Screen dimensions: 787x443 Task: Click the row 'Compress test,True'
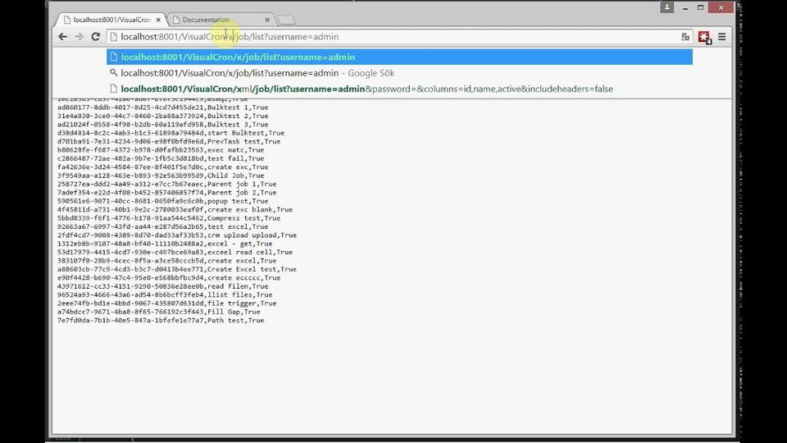[169, 218]
